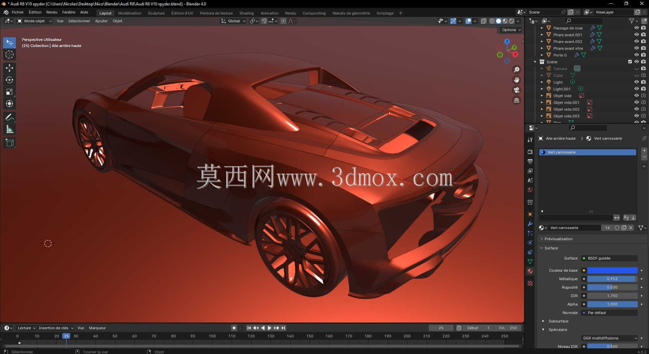The image size is (649, 354).
Task: Activate the Rotate tool
Action: pyautogui.click(x=9, y=80)
